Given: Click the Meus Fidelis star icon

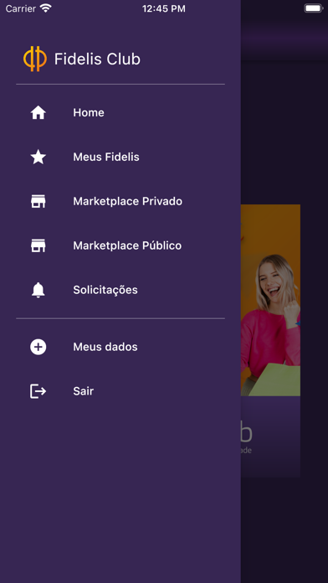Looking at the screenshot, I should [x=38, y=157].
